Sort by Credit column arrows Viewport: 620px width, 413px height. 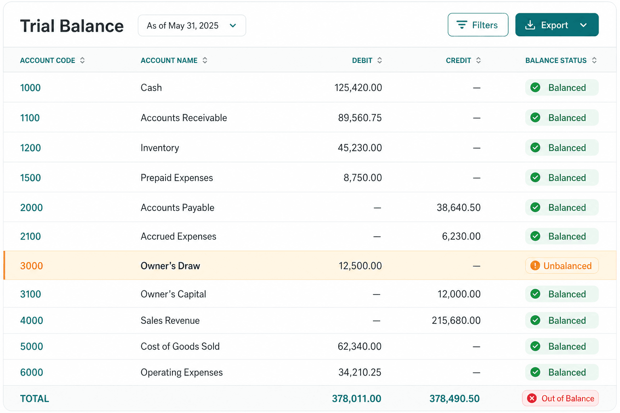(478, 60)
